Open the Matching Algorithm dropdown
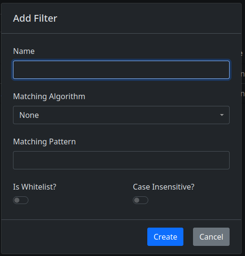 [x=121, y=115]
